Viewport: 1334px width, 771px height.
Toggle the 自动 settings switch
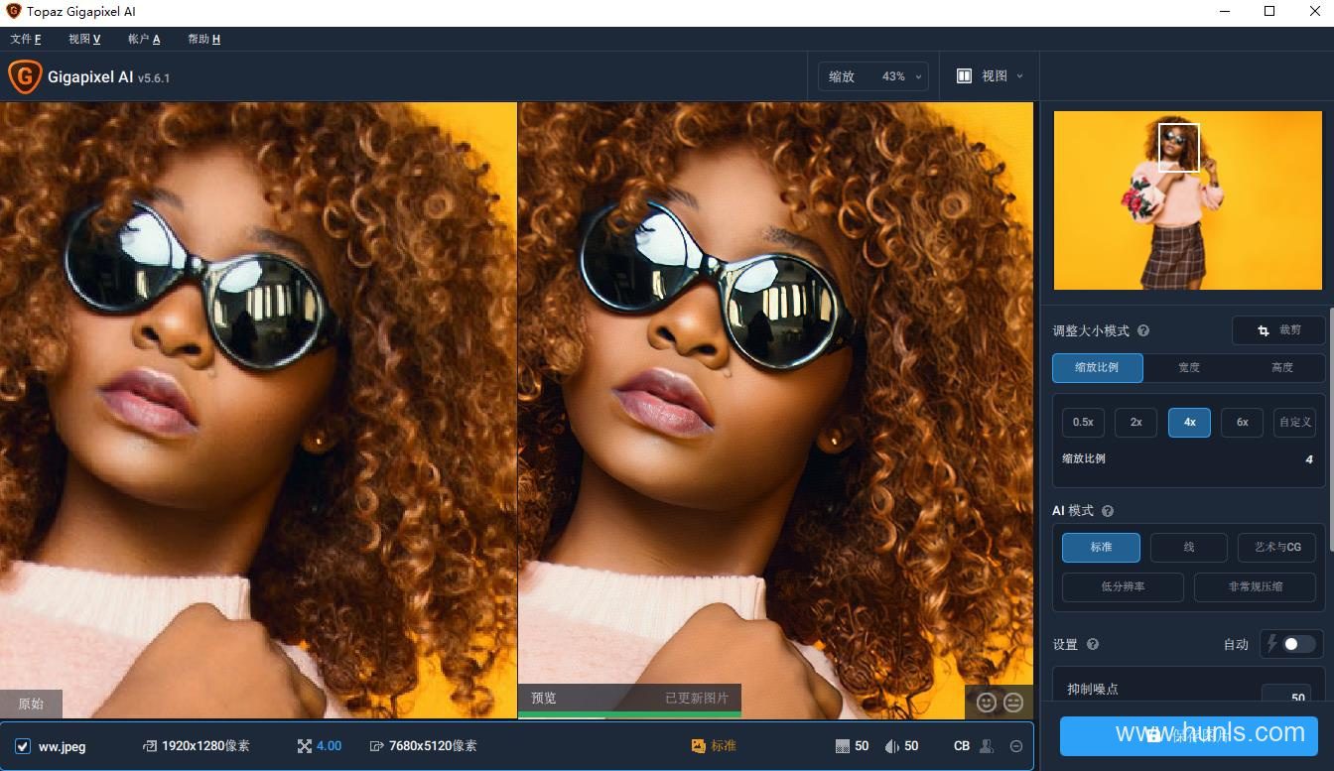(1298, 644)
